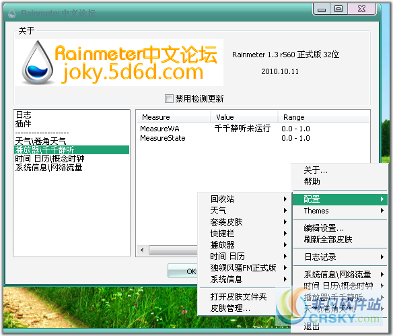Click the date text 2010.10.11

point(280,72)
